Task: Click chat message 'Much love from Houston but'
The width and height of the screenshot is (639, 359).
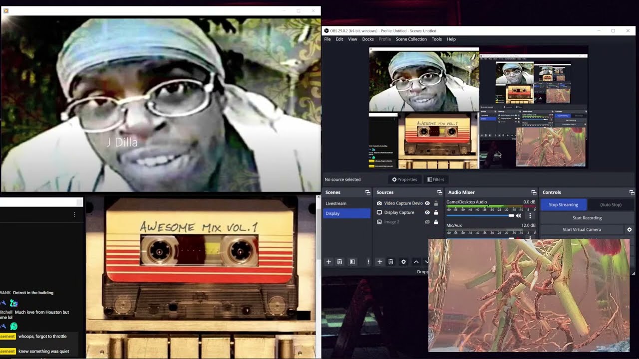Action: pos(42,312)
